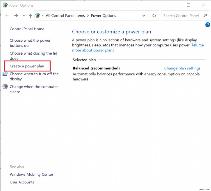Navigate to All Control Panel Items breadcrumb
This screenshot has width=211, height=191.
tap(65, 16)
